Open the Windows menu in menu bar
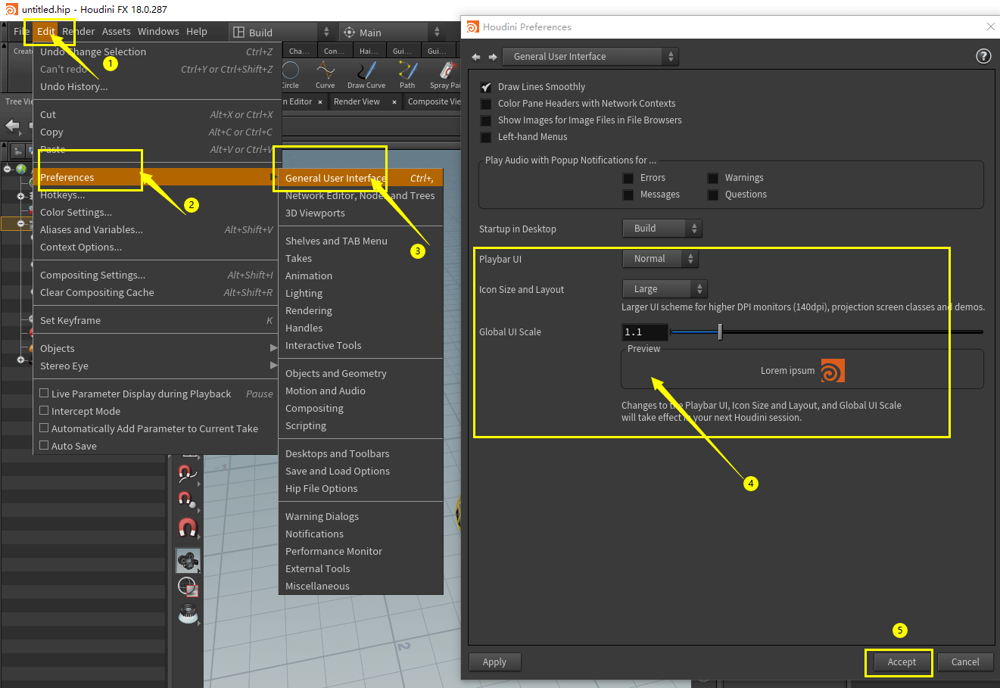 (x=158, y=31)
